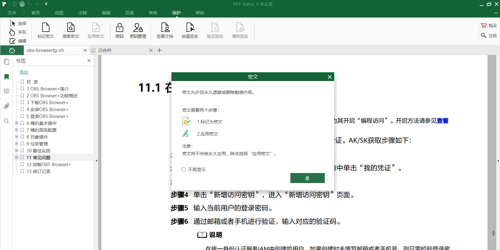
Task: Click the 添加 bookmark link
Action: point(24,72)
